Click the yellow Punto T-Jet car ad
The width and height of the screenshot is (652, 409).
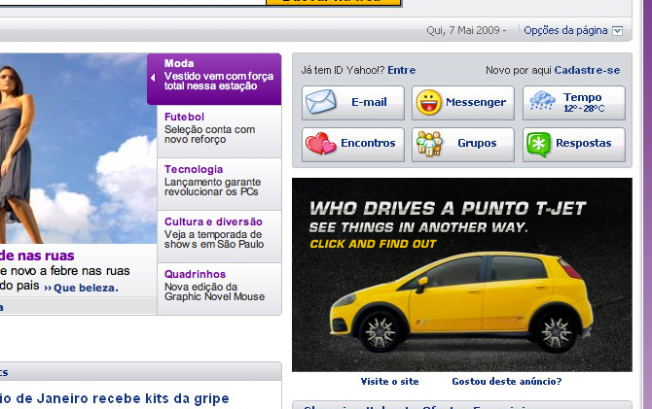462,275
